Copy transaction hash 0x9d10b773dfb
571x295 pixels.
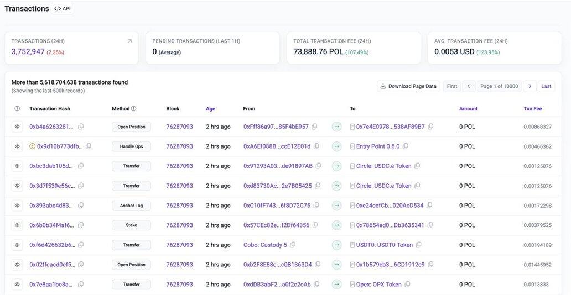coord(89,146)
